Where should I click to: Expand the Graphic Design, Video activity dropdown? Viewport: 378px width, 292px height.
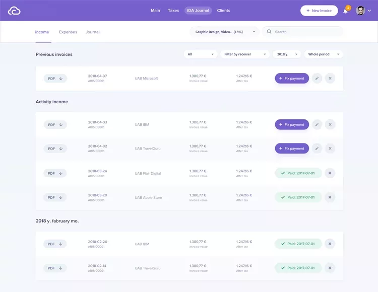click(x=224, y=32)
